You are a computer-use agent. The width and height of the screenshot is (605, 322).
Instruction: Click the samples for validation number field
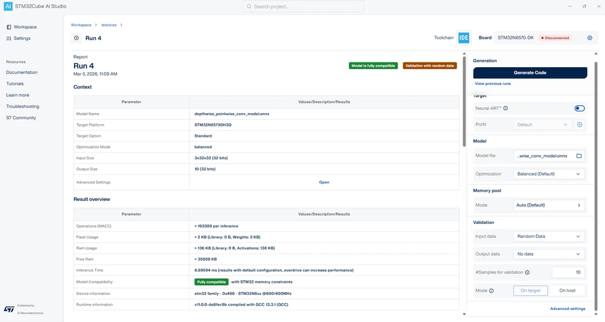pyautogui.click(x=567, y=272)
